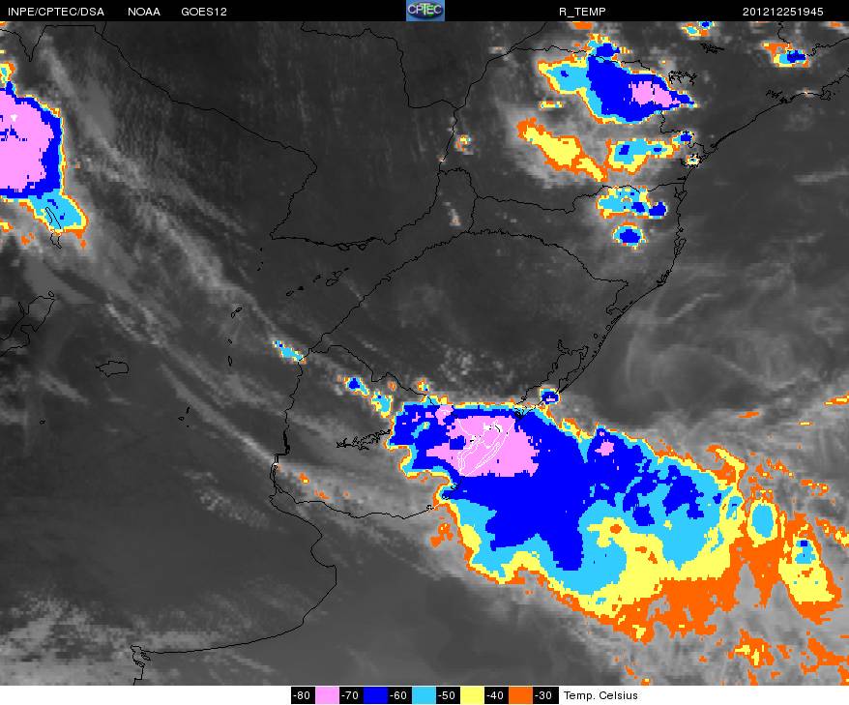Click the NOAA label in header

tap(144, 12)
